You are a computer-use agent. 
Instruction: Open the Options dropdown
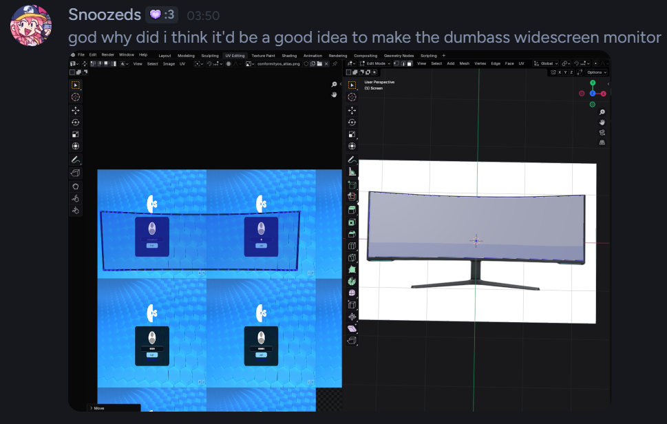(597, 72)
